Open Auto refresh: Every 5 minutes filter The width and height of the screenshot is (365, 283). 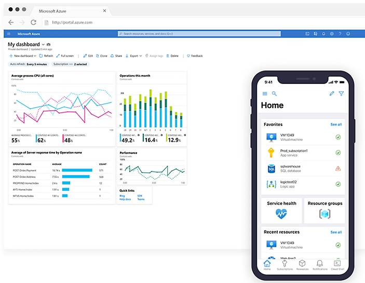tap(29, 64)
